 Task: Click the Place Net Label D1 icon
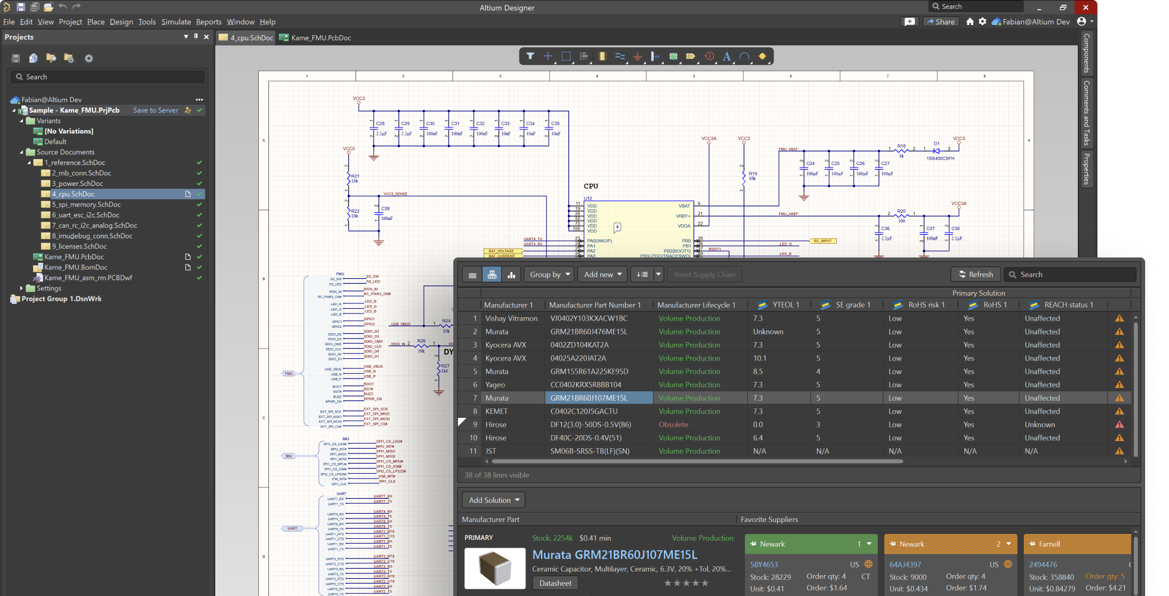click(x=691, y=56)
